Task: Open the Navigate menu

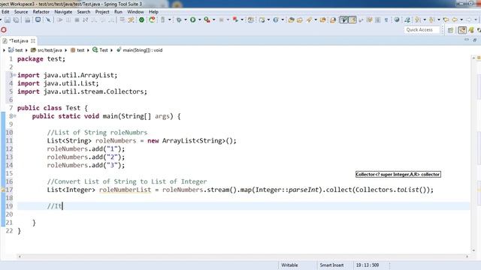Action: (63, 12)
